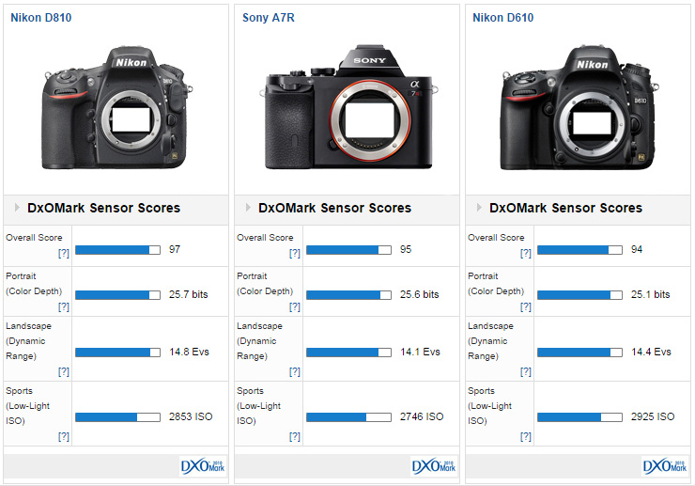Viewport: 695px width, 486px height.
Task: Click Nikon D610 DxOMark Sensor Scores heading
Action: tap(566, 208)
